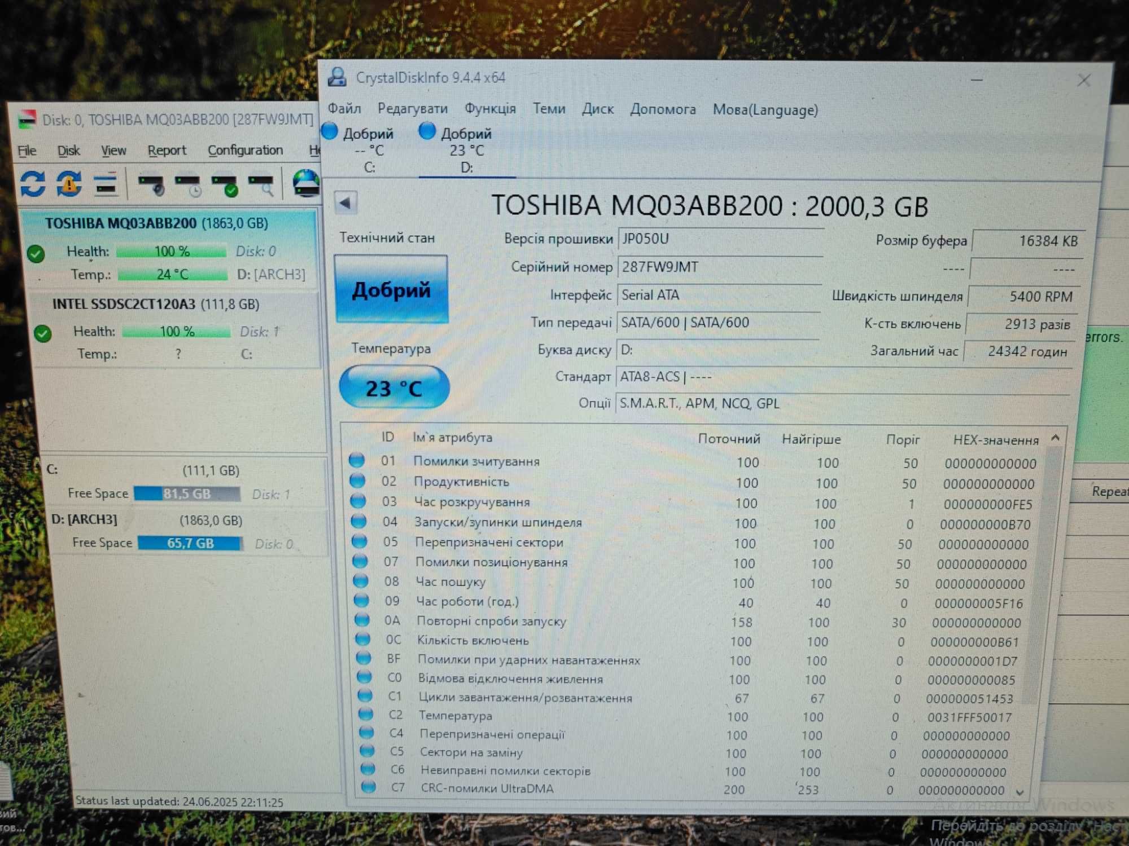Click the back arrow button beside the TOSHIBA title
1129x846 pixels.
(345, 202)
